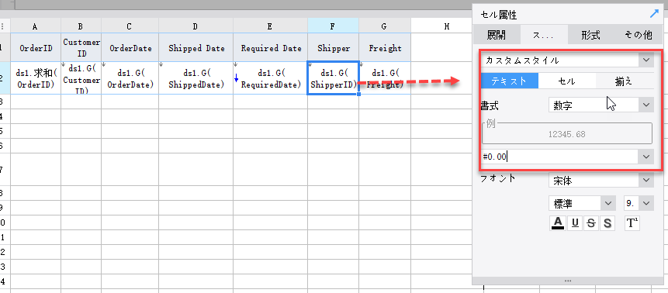Image resolution: width=668 pixels, height=293 pixels.
Task: Open the #0.00 format pattern dropdown arrow
Action: pyautogui.click(x=646, y=157)
